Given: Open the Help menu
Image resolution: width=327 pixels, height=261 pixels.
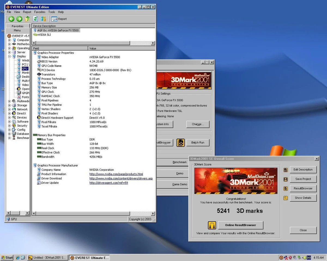Looking at the screenshot, I should [x=61, y=12].
